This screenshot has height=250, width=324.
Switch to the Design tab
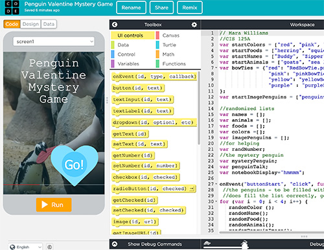click(30, 24)
